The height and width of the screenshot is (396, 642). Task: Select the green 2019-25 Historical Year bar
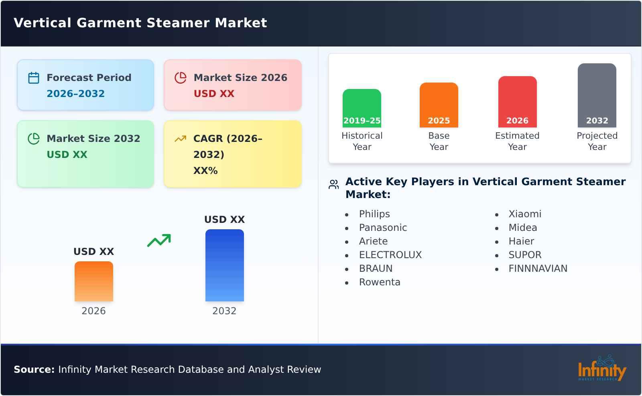[x=362, y=108]
